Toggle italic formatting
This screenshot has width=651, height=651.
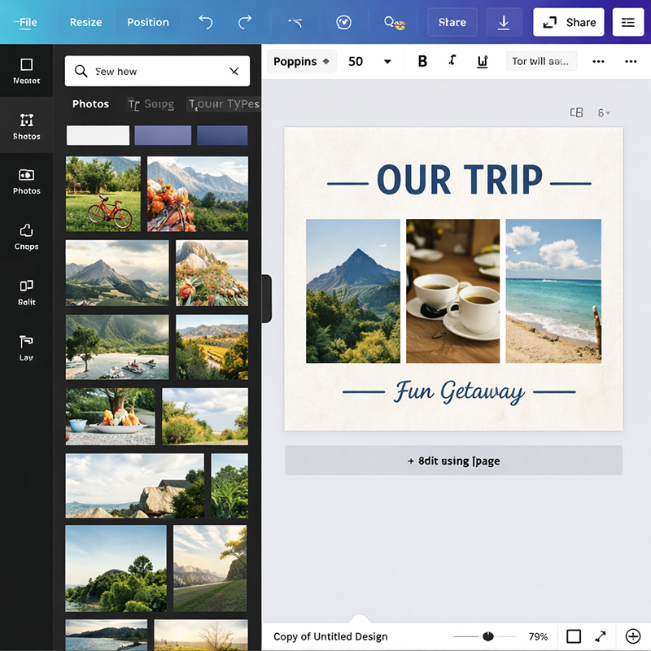tap(452, 61)
